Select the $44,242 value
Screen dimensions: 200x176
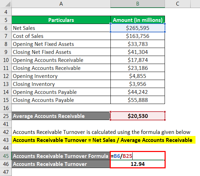click(137, 92)
